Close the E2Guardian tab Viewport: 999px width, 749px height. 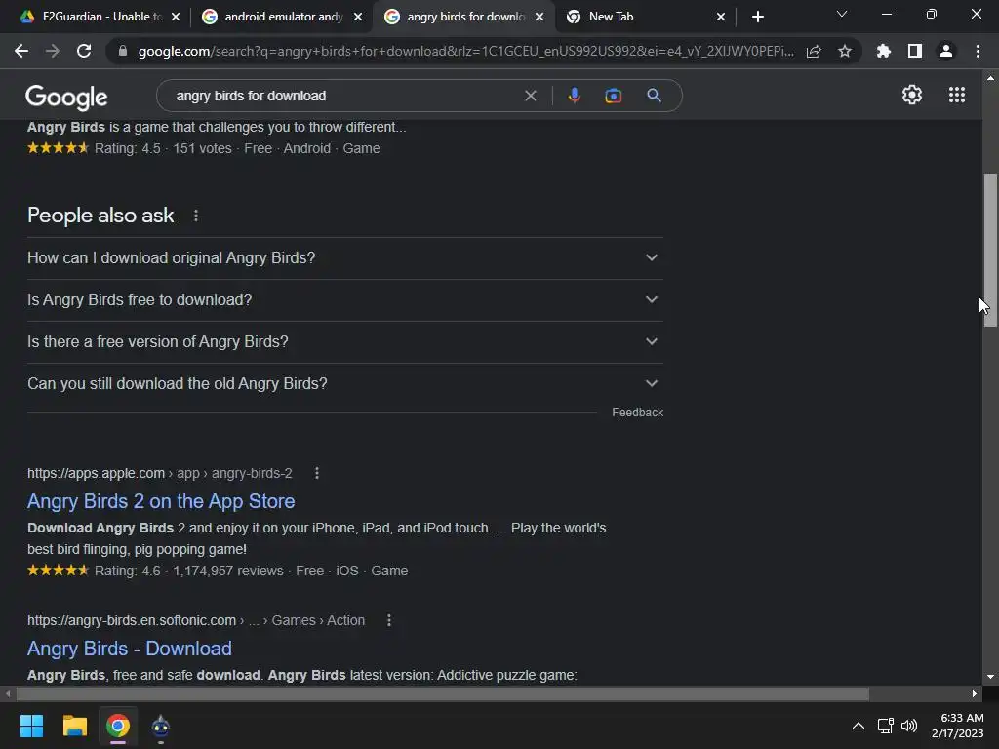click(x=176, y=17)
